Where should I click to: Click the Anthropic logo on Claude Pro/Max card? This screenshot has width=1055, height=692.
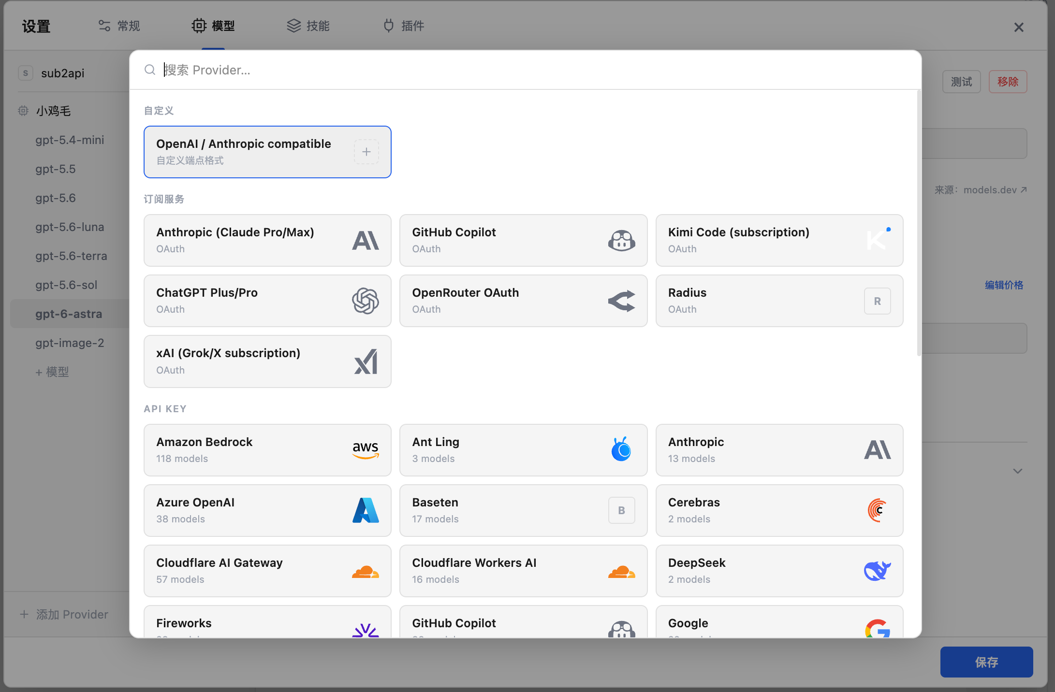coord(366,240)
